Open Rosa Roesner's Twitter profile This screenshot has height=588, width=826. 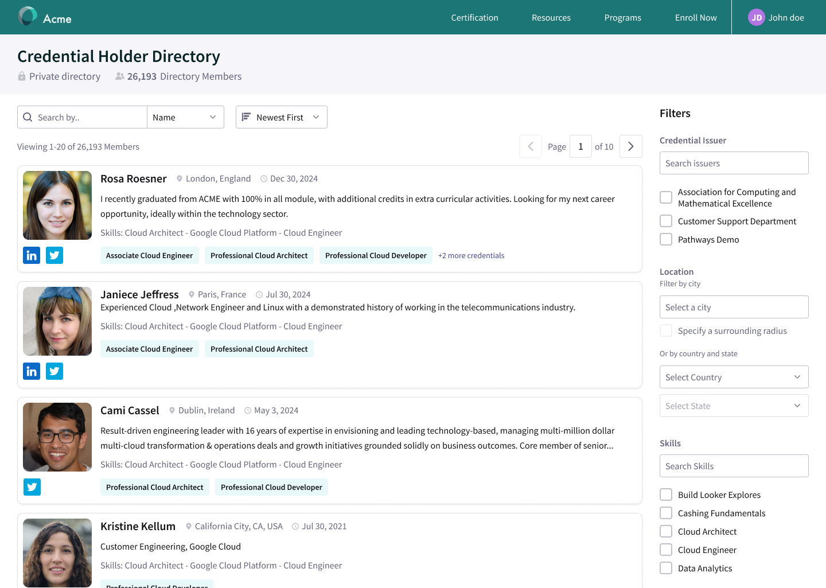pos(54,255)
